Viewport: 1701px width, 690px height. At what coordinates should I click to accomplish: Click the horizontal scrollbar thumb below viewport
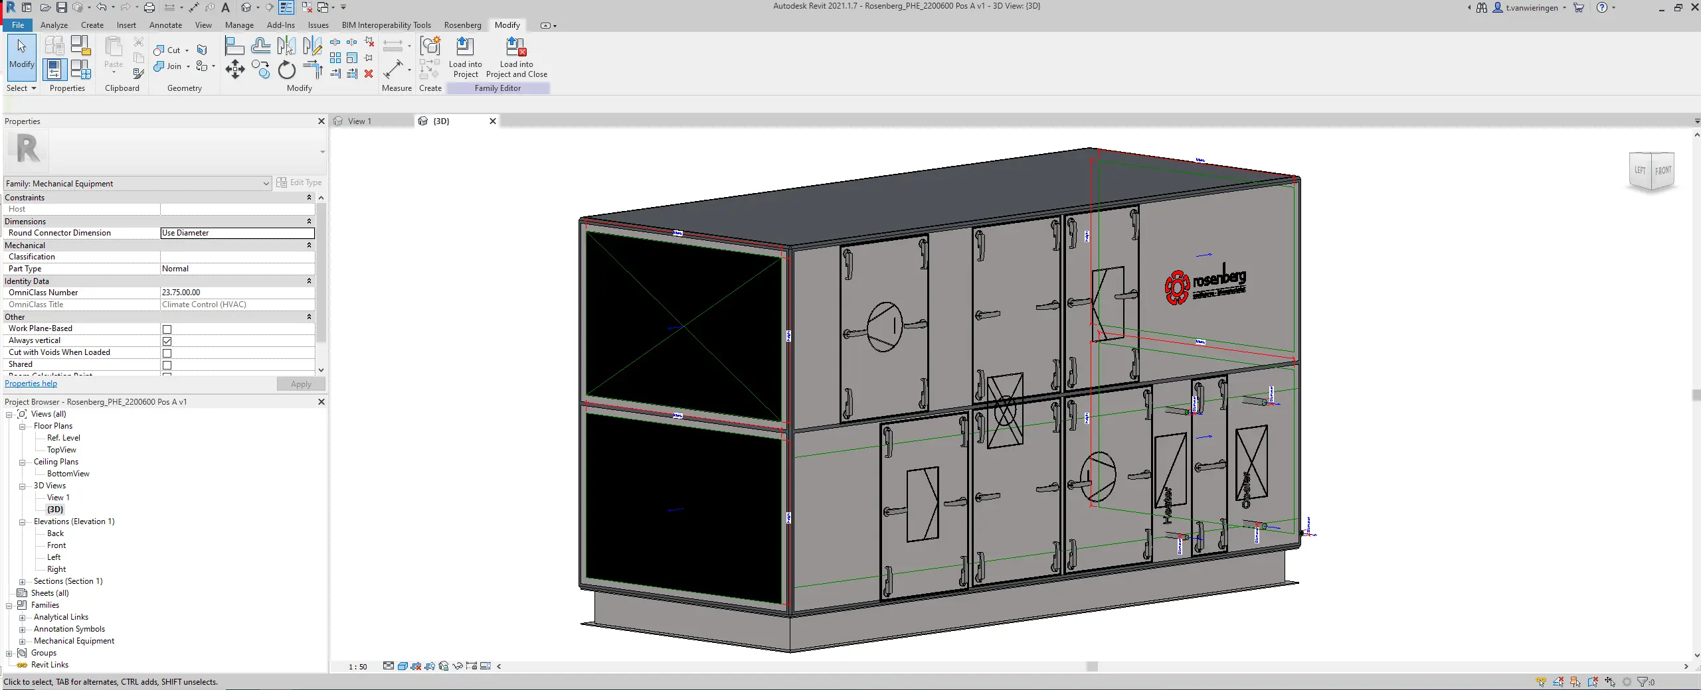(1092, 666)
